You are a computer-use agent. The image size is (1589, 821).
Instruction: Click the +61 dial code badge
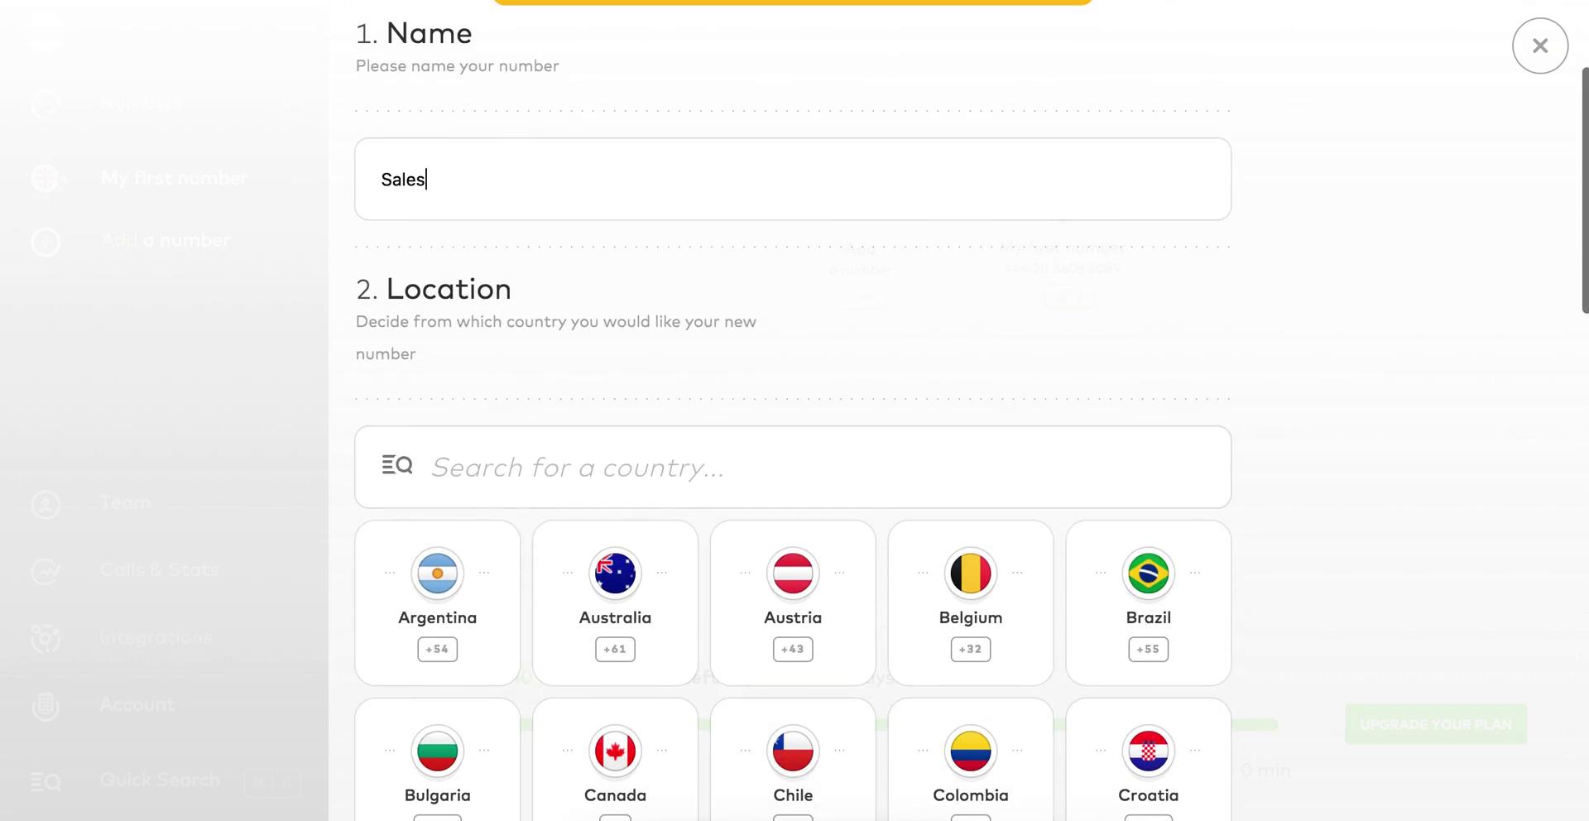tap(615, 649)
